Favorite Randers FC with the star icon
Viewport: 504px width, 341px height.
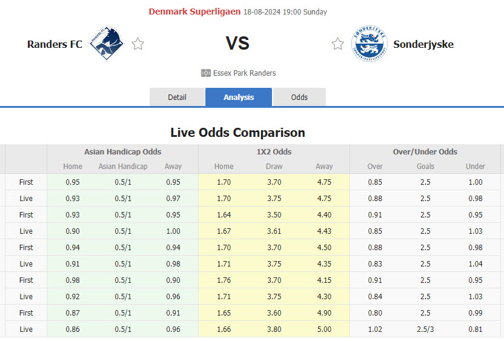pyautogui.click(x=138, y=44)
